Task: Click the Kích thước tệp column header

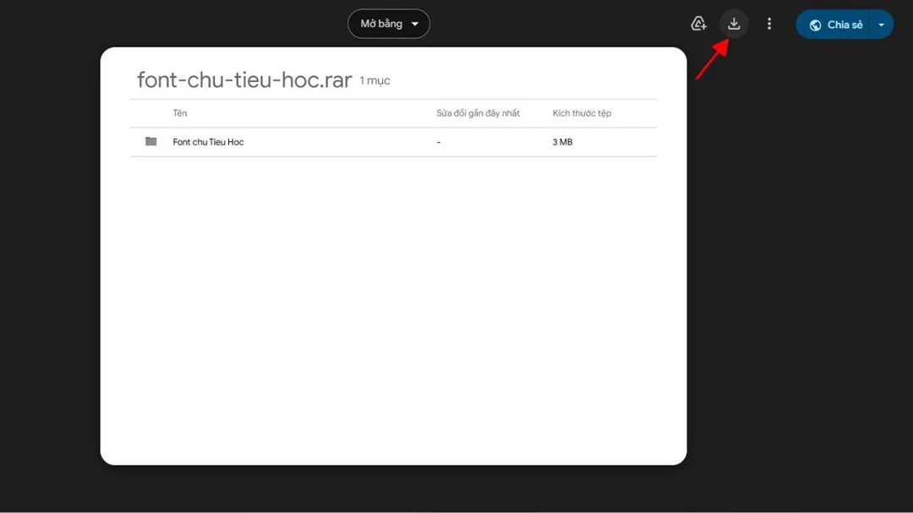Action: coord(582,112)
